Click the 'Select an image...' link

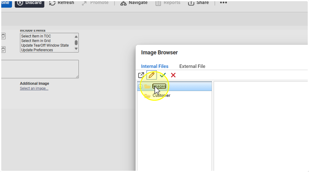coord(34,89)
